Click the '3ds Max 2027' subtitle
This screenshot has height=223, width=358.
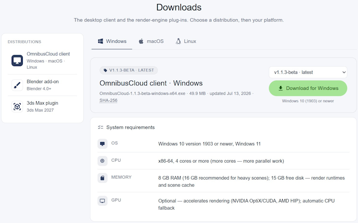pos(40,110)
